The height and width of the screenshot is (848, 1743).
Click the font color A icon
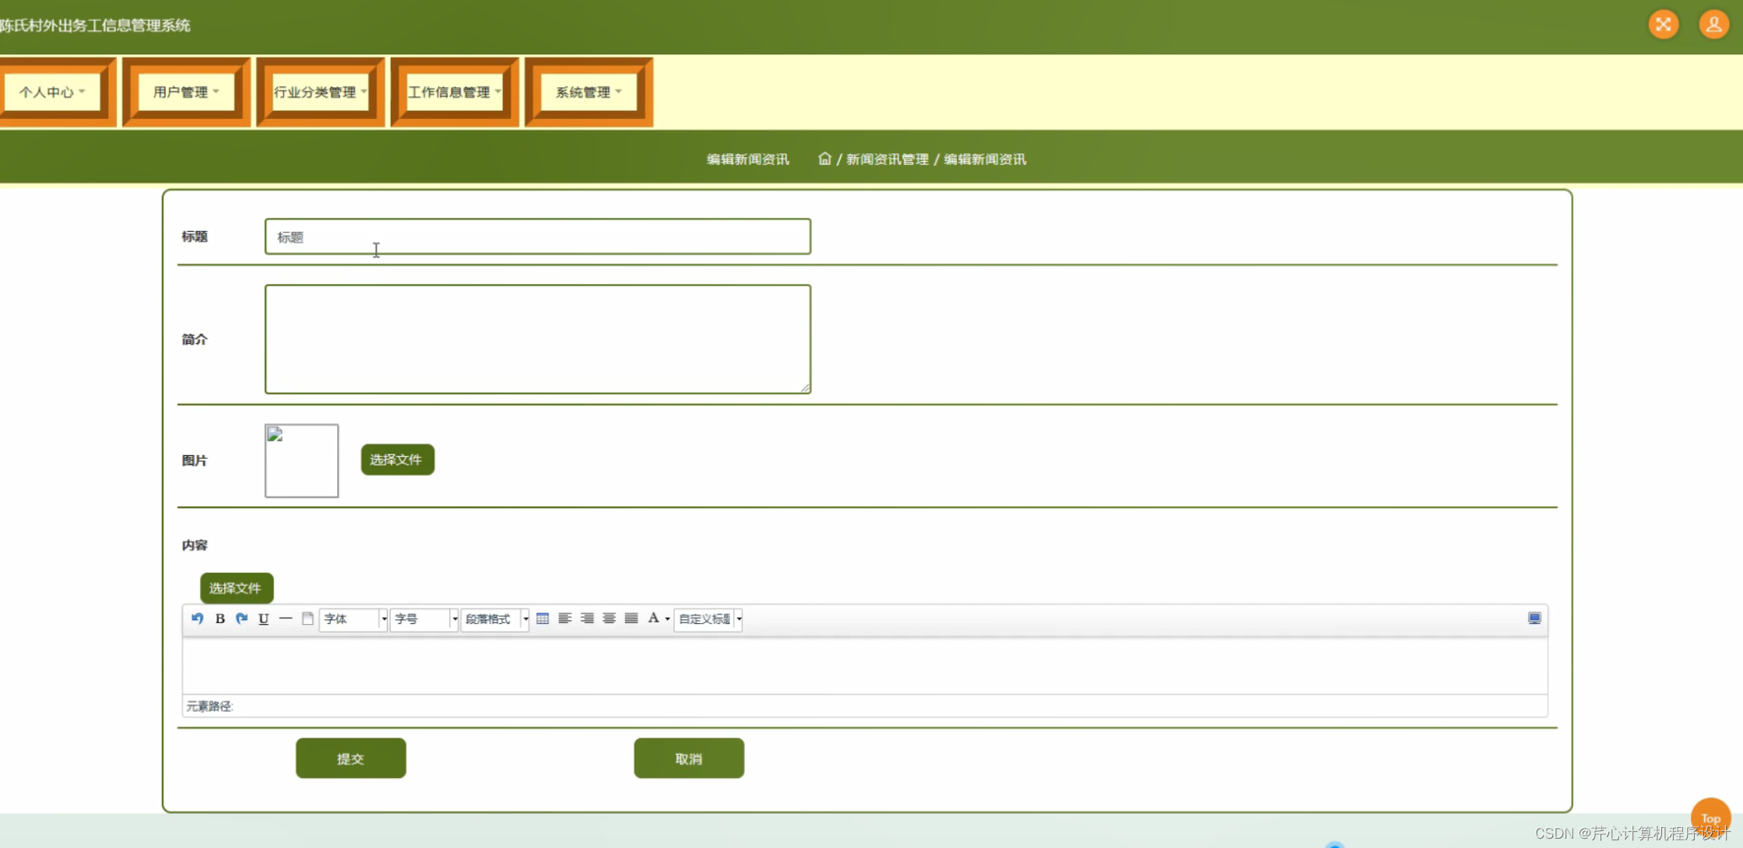click(653, 618)
